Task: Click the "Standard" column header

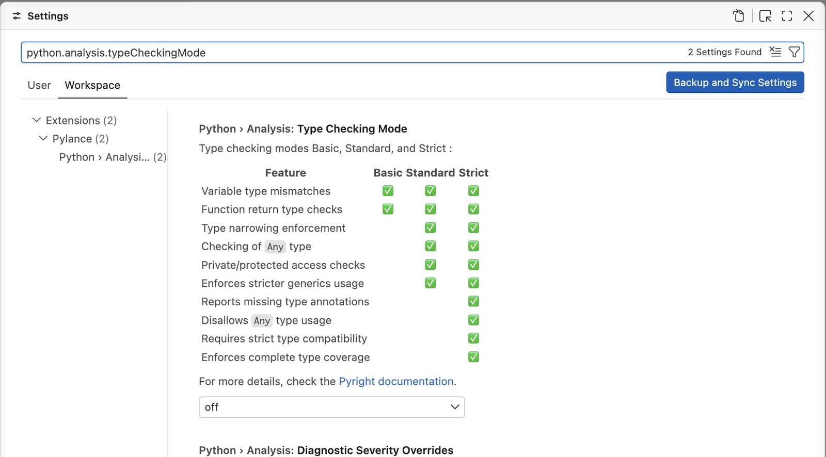Action: tap(431, 173)
